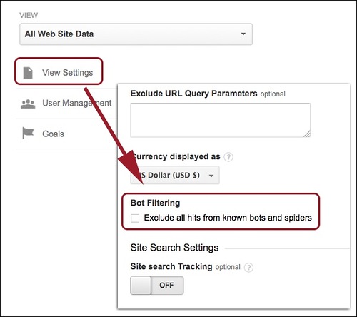Open View Settings menu item
The height and width of the screenshot is (317, 357).
click(x=59, y=71)
